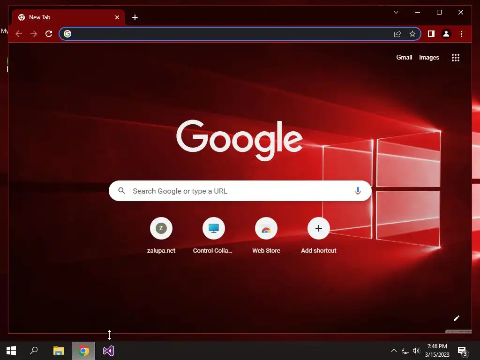Open the Web Store shortcut
Image resolution: width=480 pixels, height=360 pixels.
pyautogui.click(x=266, y=235)
